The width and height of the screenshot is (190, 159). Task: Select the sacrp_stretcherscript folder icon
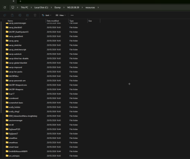click(7, 49)
